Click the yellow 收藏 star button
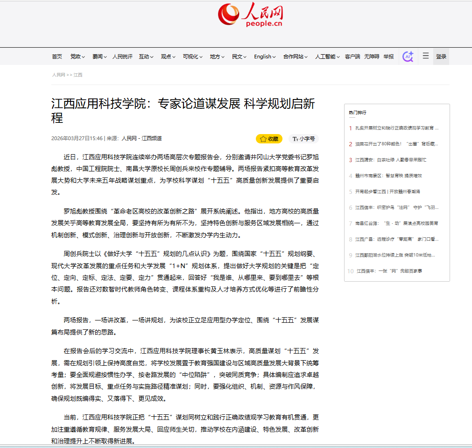The image size is (472, 448). [x=269, y=139]
